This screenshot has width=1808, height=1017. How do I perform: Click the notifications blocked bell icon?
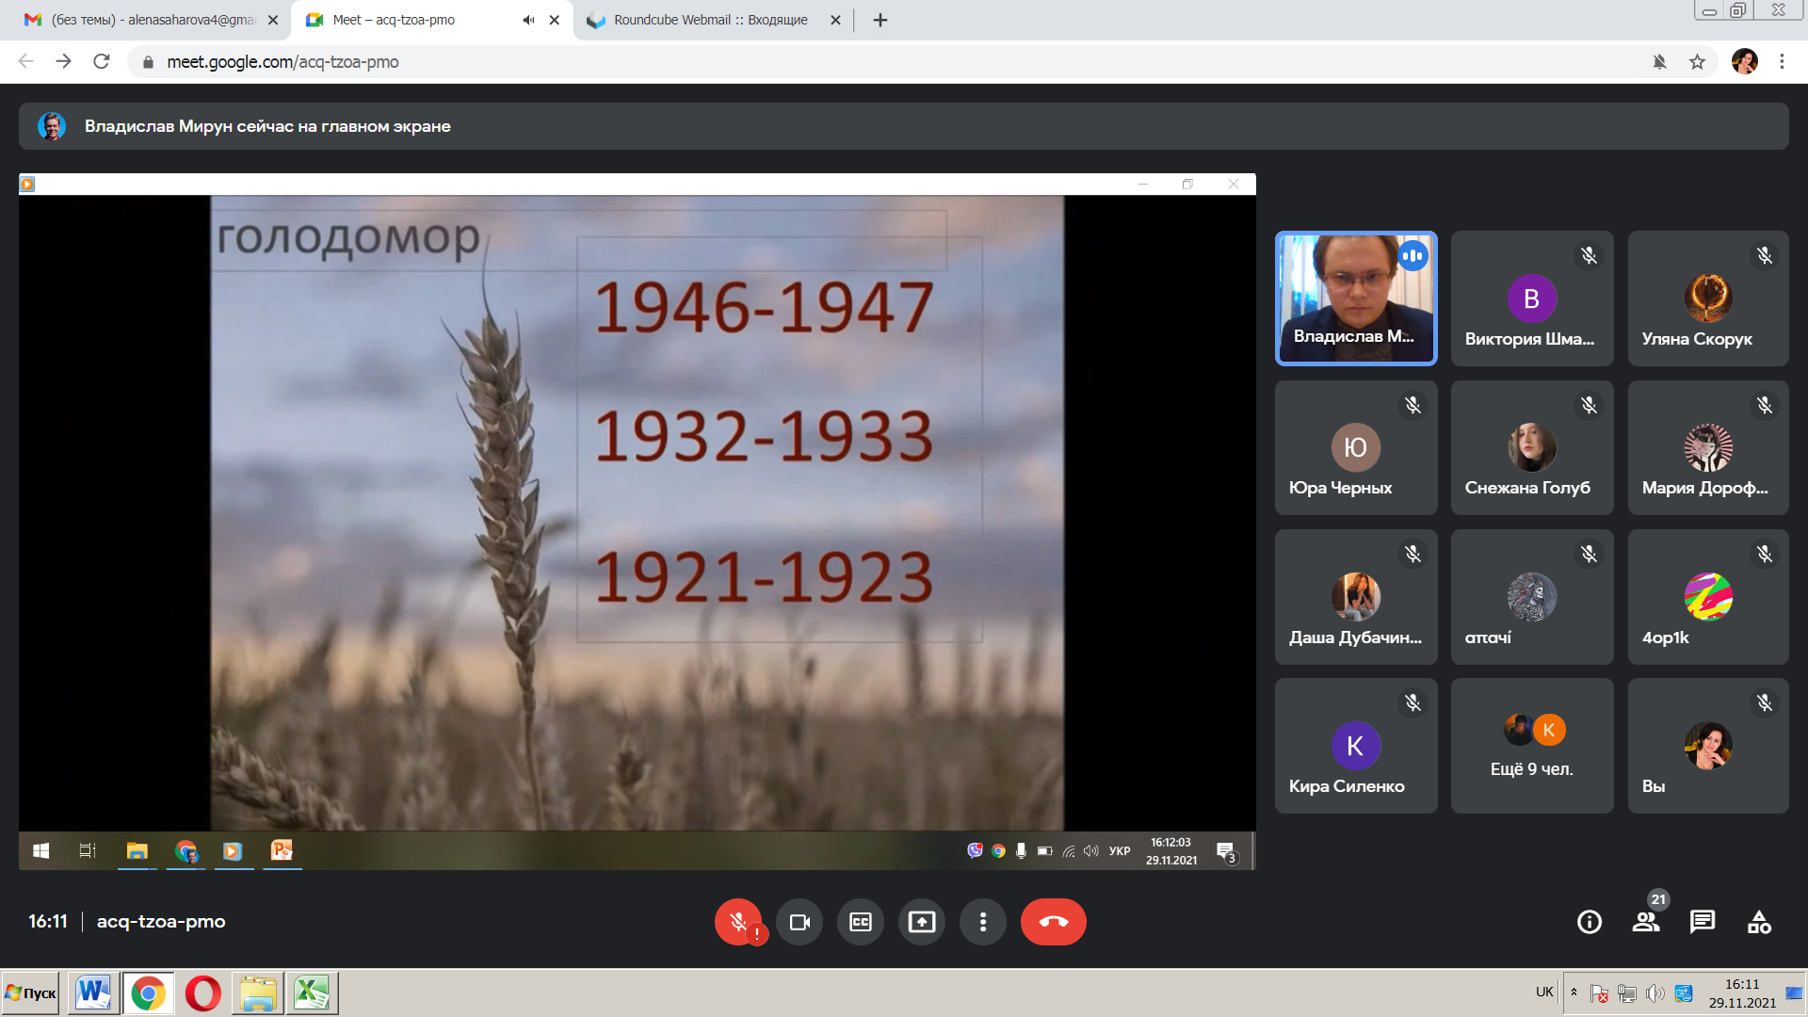coord(1659,62)
